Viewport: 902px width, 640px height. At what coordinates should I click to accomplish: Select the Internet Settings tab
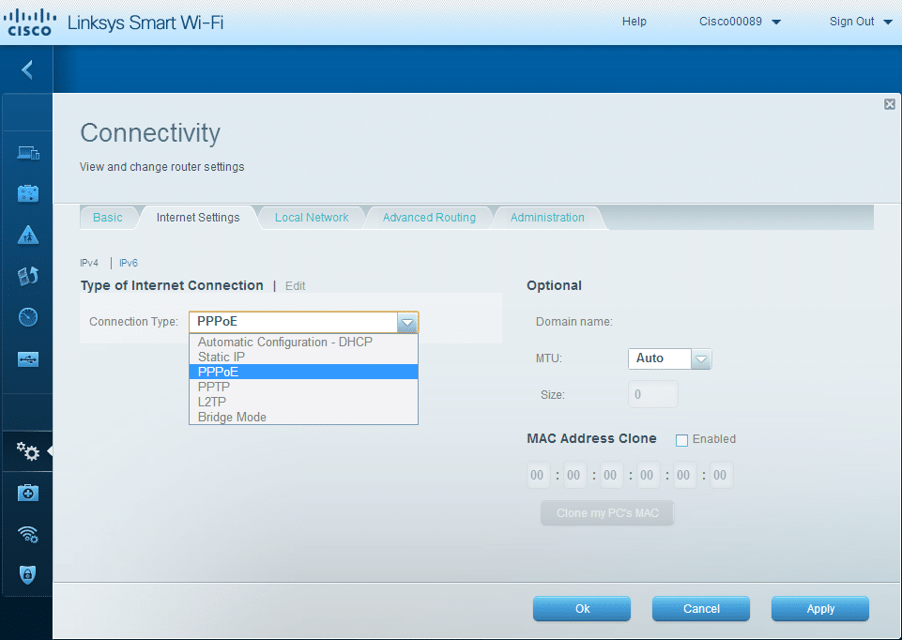coord(198,218)
